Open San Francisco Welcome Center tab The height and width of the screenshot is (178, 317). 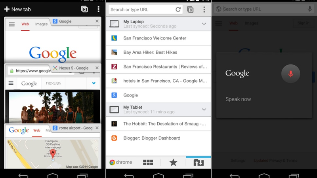coord(158,38)
